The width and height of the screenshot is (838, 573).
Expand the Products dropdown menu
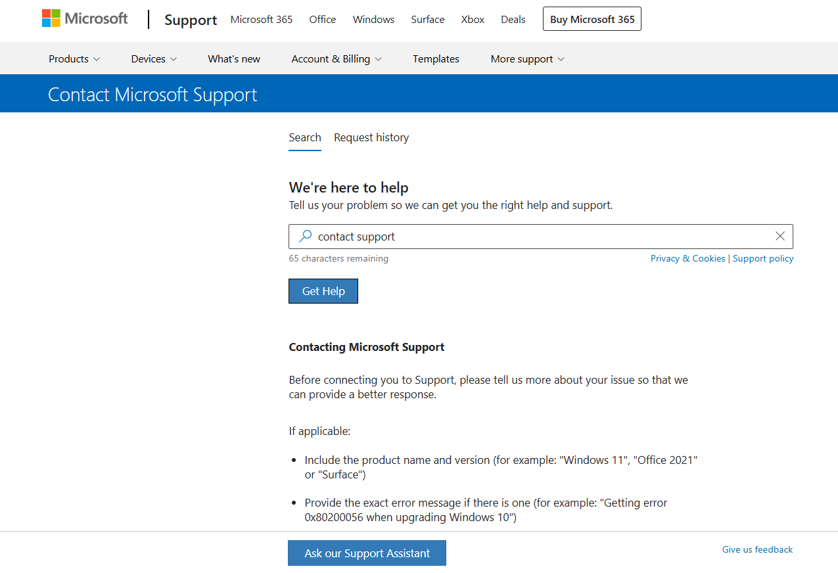(74, 59)
